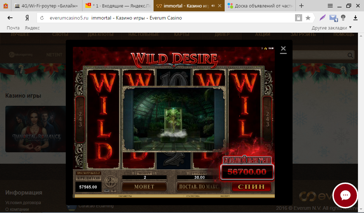Switch to the 4G/Wi-Fi-роутер «Билайн» tab
Screen dimensions: 364x213
click(x=46, y=6)
